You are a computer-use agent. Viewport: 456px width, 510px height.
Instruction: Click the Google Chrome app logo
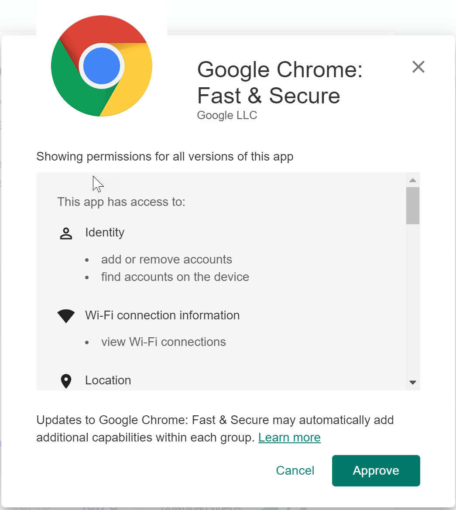pos(102,66)
